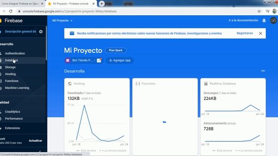The image size is (278, 156).
Task: Open Crashlytics in the sidebar
Action: (x=13, y=112)
